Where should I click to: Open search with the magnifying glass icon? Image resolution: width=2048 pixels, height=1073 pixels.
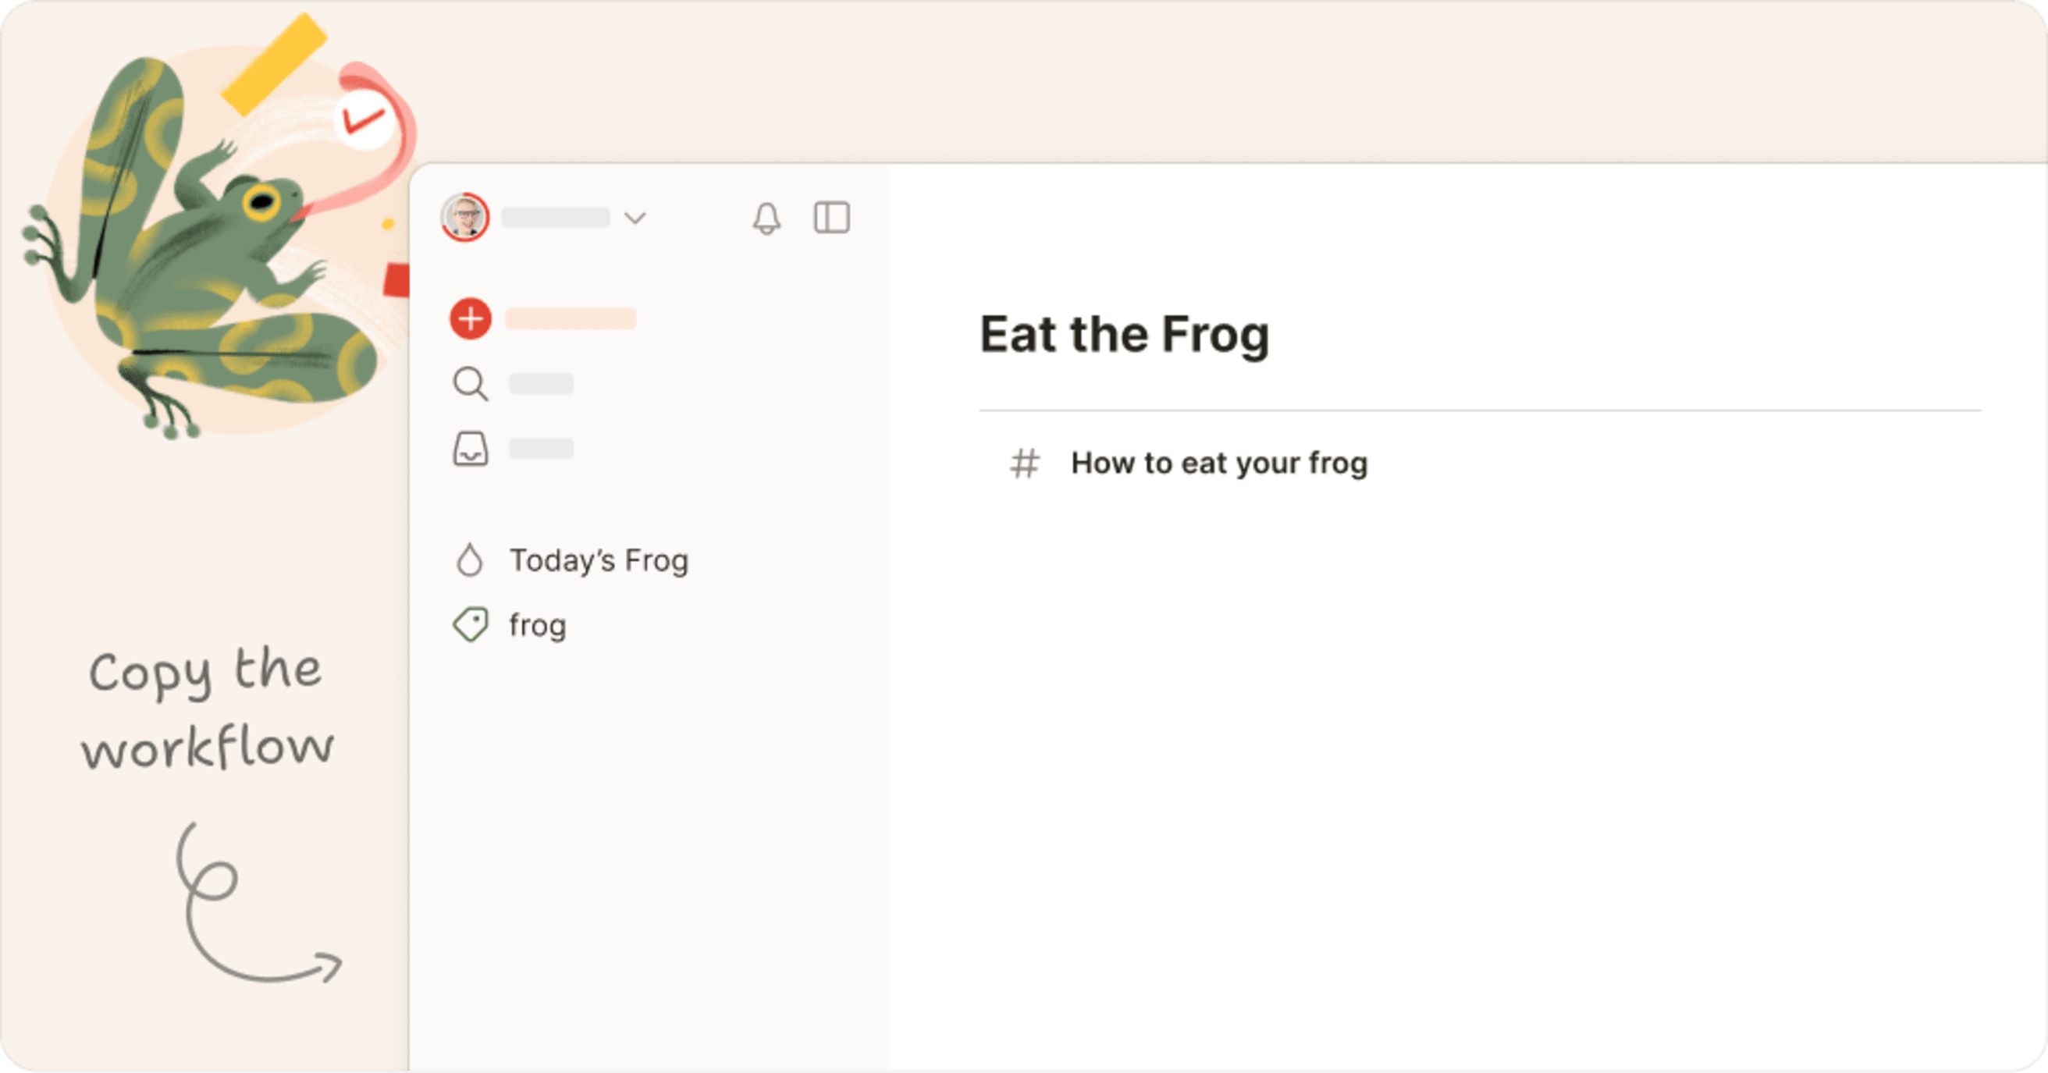(471, 384)
